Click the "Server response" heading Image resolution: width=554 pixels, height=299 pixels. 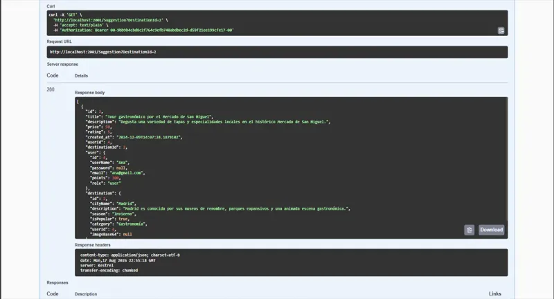tap(62, 64)
